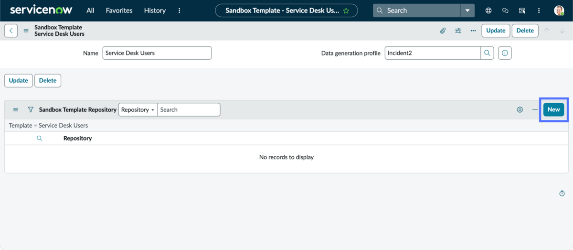Click Sandbox Template Repository list title
The width and height of the screenshot is (573, 250).
(x=78, y=109)
